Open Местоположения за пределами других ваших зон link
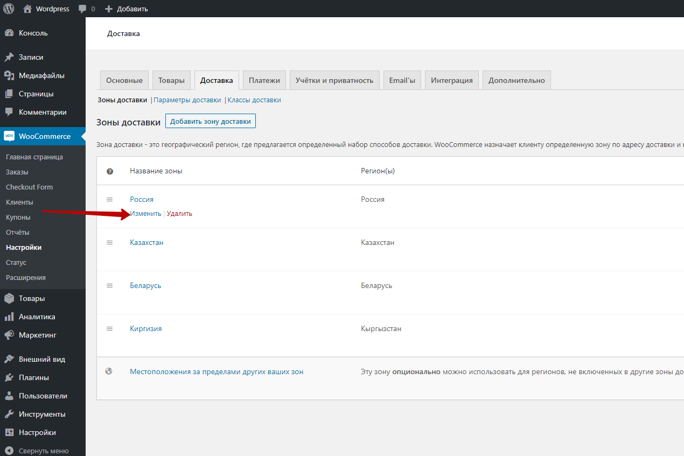 (x=217, y=371)
